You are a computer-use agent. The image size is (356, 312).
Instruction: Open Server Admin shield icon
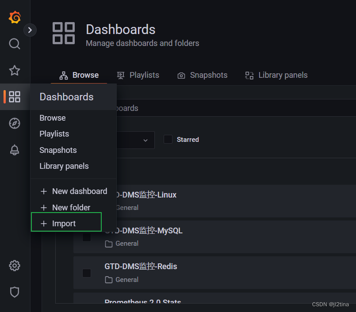[x=15, y=292]
